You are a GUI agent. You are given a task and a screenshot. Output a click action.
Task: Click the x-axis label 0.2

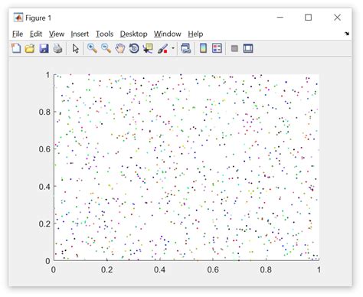(106, 269)
